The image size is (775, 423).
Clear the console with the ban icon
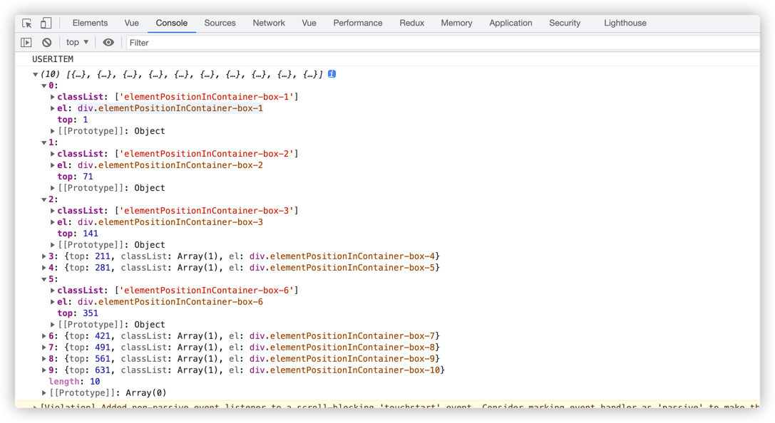47,43
